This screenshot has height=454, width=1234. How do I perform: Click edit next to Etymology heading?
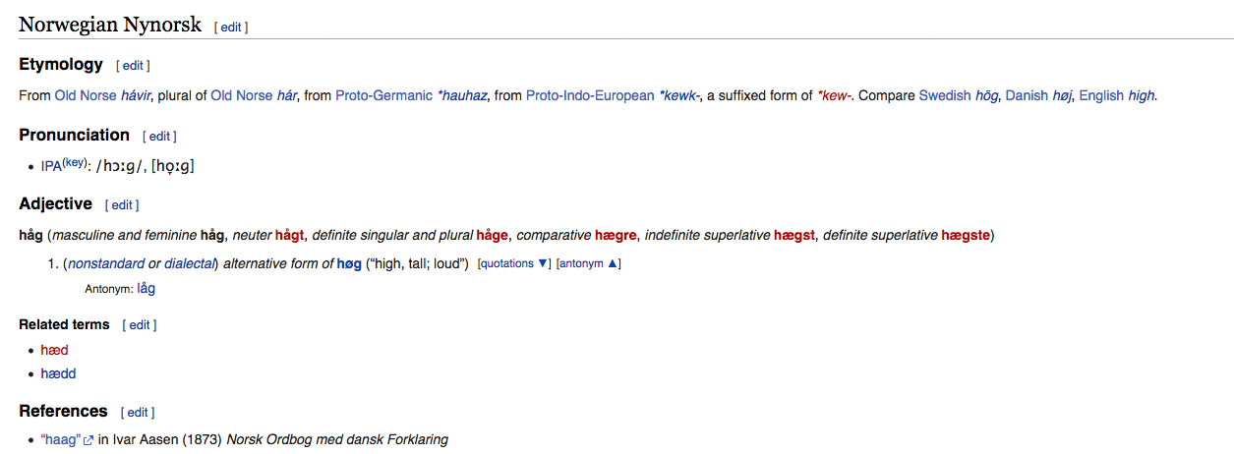pyautogui.click(x=133, y=66)
